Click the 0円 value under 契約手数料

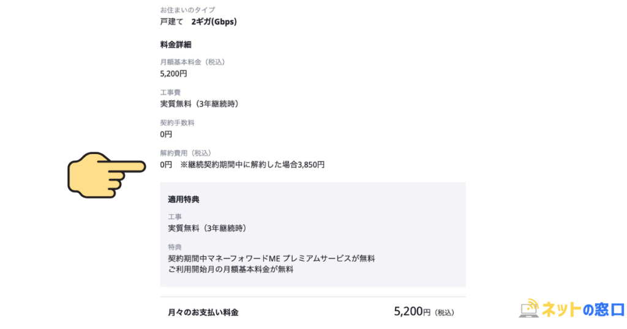(x=166, y=134)
